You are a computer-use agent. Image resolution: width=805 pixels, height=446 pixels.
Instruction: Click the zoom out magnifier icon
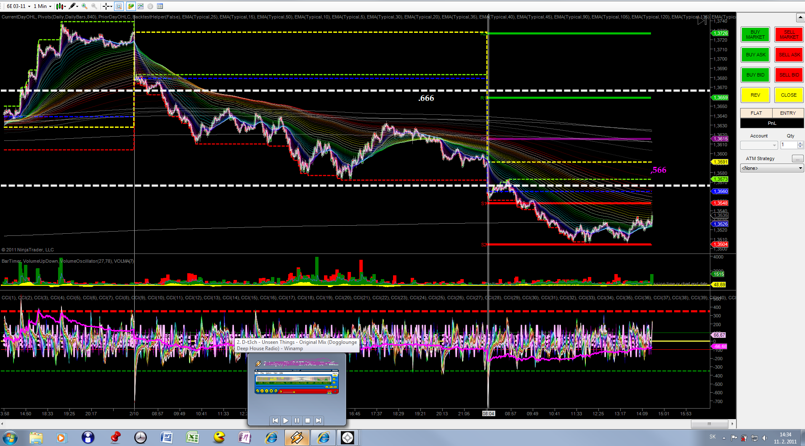tap(94, 6)
